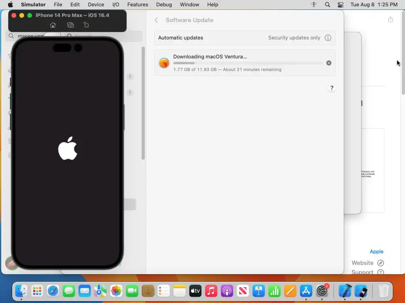This screenshot has width=405, height=303.
Task: Open the Device menu
Action: (x=96, y=4)
